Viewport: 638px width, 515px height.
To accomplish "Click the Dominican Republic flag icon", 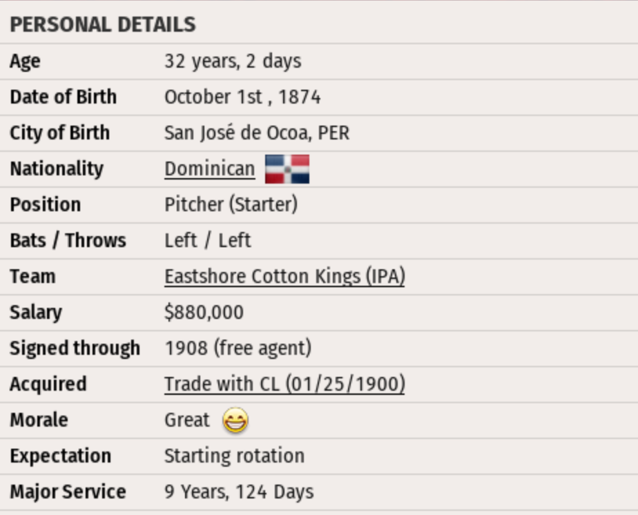I will pos(287,169).
